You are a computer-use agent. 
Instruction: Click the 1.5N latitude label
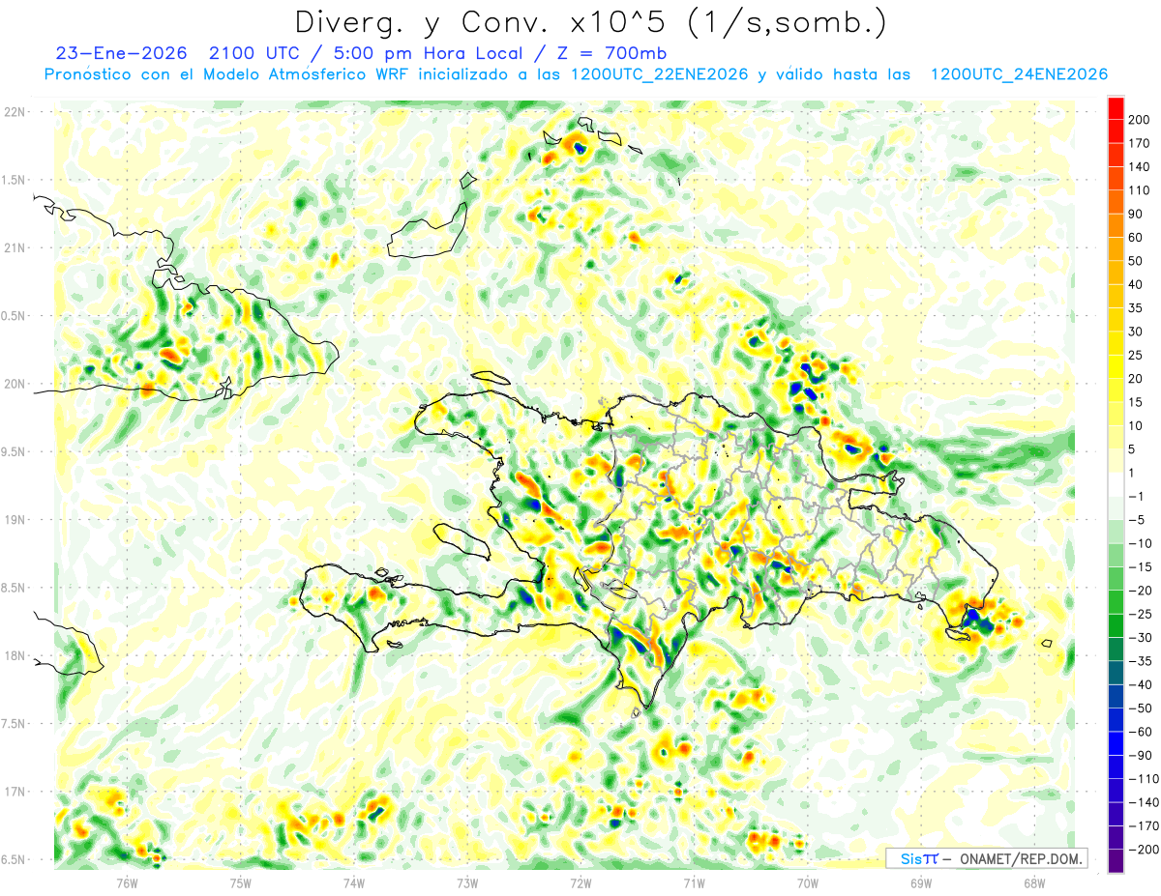coord(14,180)
